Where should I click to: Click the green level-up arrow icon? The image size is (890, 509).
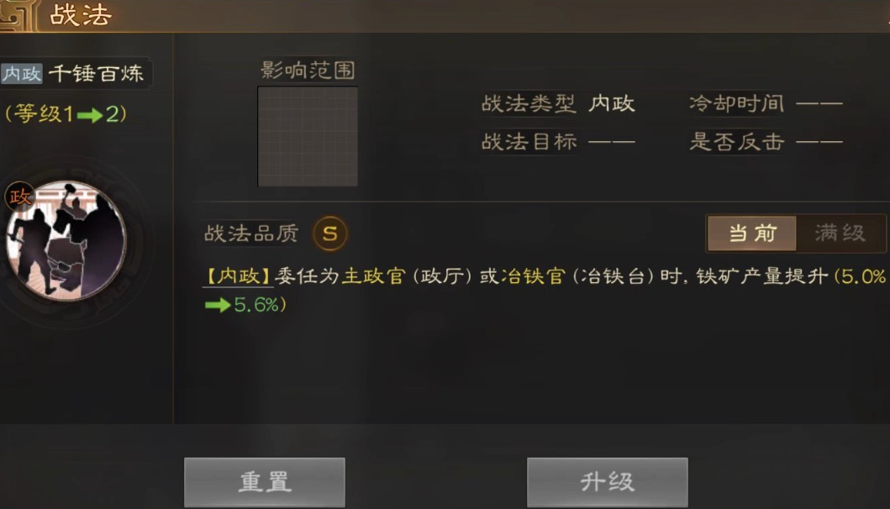point(90,116)
